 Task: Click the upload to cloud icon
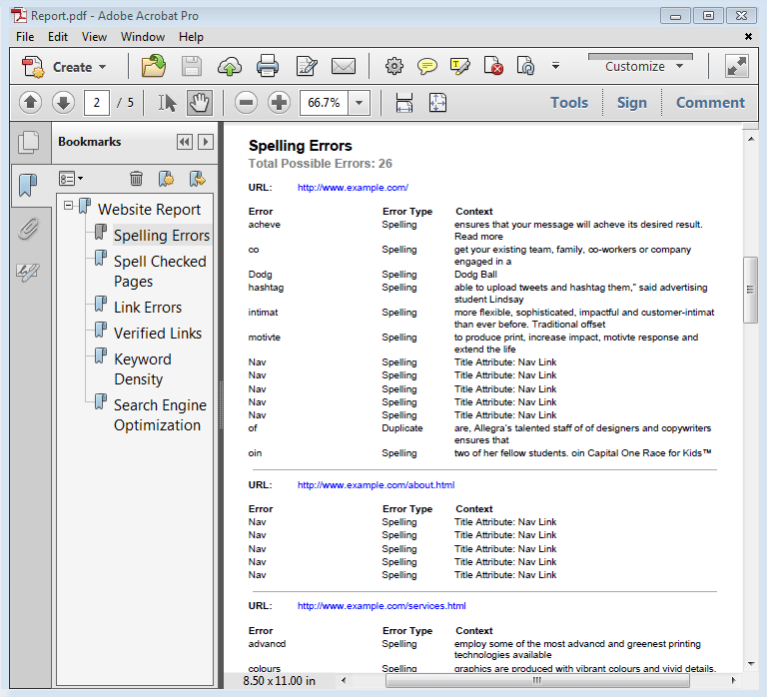point(230,67)
